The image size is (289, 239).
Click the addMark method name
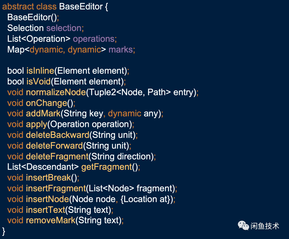click(x=43, y=113)
